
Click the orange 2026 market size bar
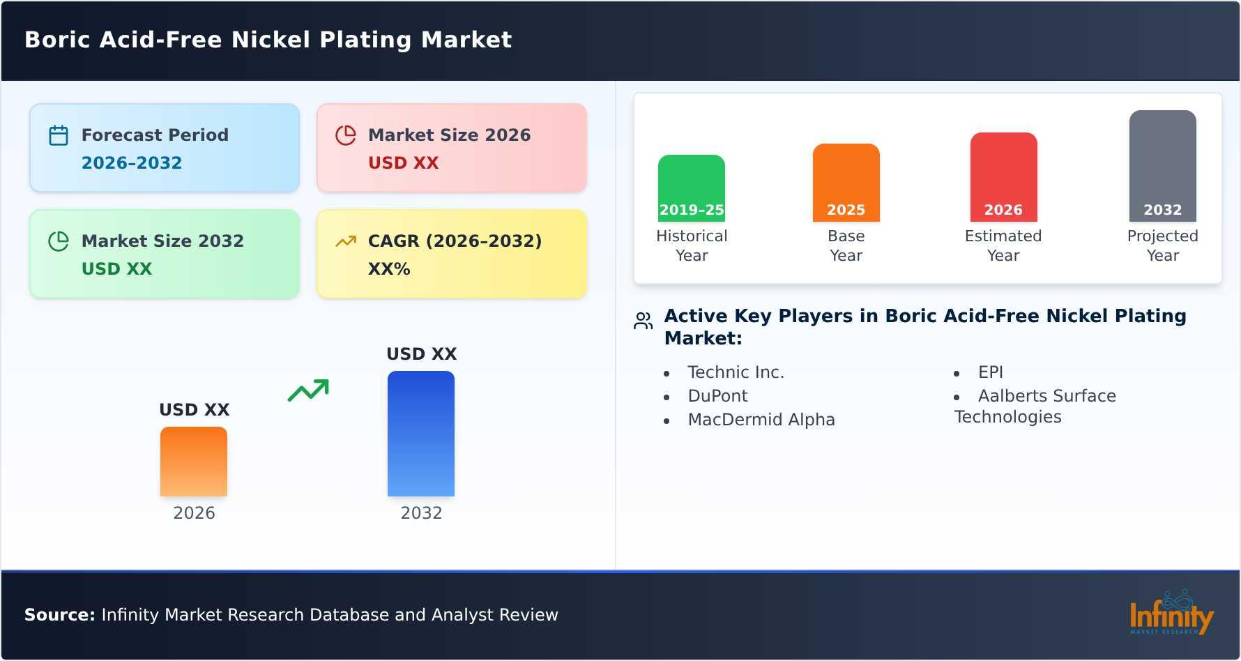(x=194, y=462)
